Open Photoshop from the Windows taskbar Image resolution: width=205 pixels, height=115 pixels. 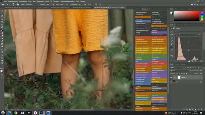click(42, 113)
